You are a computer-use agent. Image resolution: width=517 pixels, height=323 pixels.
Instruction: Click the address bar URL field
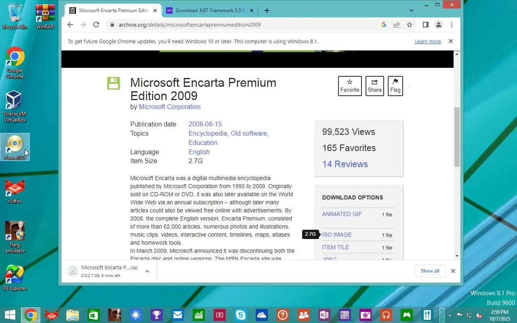pos(242,25)
